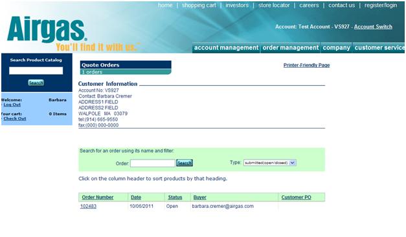Open order management menu tab
The width and height of the screenshot is (406, 237).
pos(291,48)
